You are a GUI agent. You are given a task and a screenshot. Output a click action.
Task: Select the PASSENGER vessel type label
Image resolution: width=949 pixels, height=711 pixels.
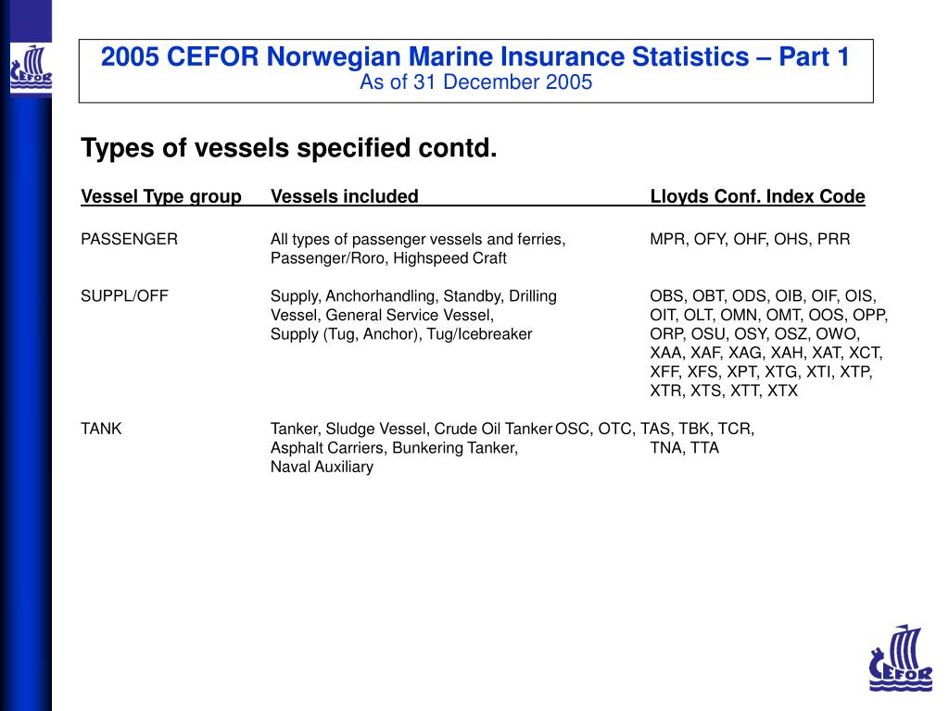(129, 240)
